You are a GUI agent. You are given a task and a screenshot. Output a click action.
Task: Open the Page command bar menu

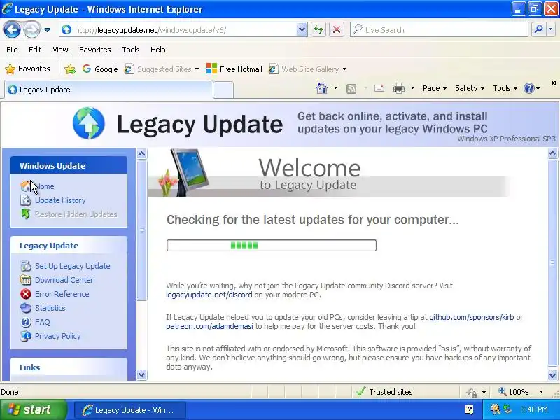tap(434, 88)
